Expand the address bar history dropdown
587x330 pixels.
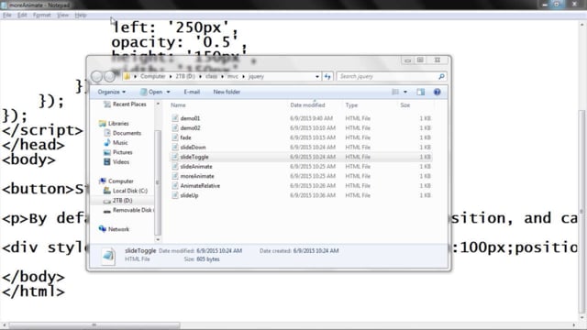coord(317,76)
